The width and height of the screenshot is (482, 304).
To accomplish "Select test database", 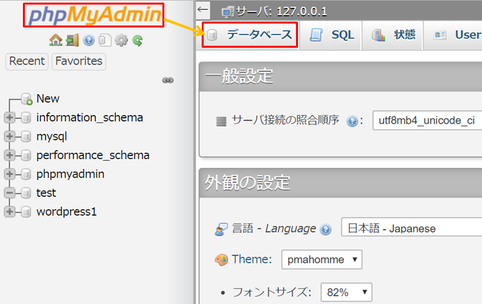I will [x=46, y=193].
